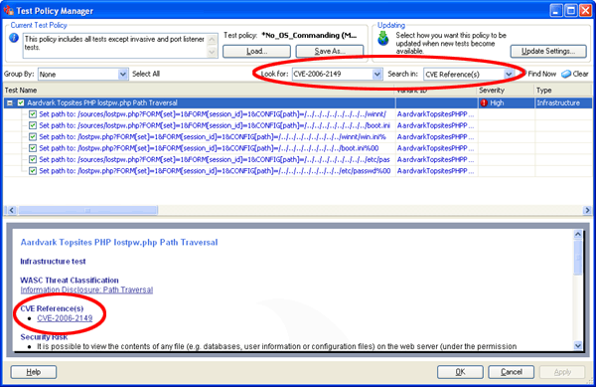
Task: Click the test list horizontal scrollbar thumb
Action: tap(87, 210)
